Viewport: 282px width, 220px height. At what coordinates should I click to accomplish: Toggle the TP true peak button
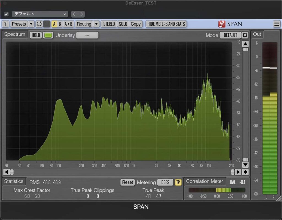click(178, 182)
